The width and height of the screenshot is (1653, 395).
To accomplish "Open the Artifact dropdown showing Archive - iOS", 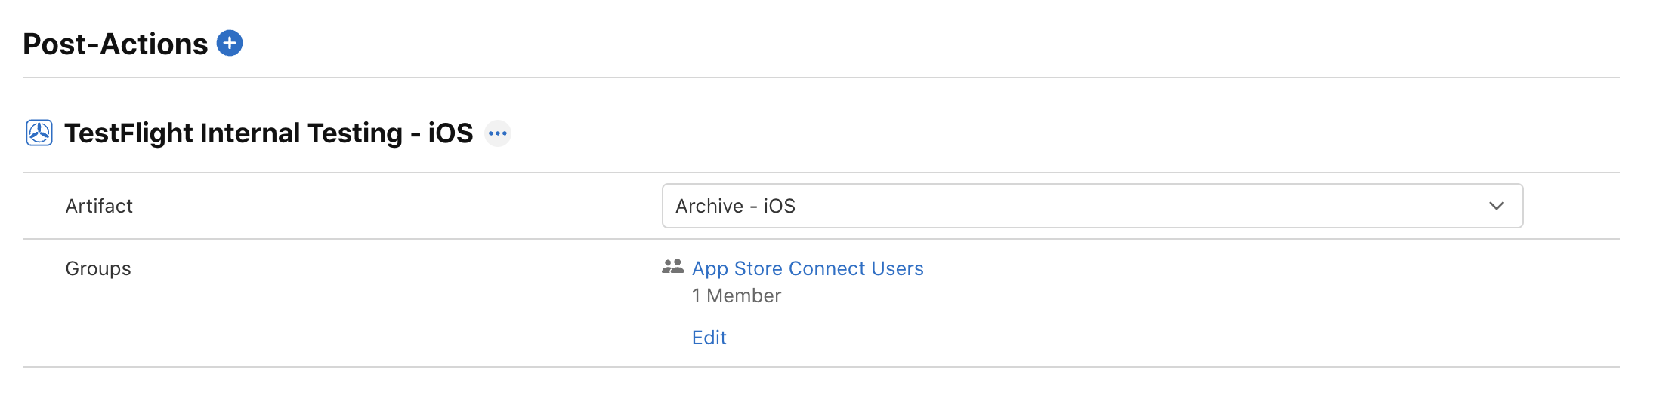I will (x=1092, y=206).
